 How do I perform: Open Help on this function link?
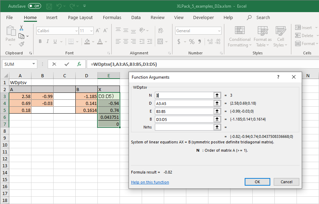[x=150, y=182]
